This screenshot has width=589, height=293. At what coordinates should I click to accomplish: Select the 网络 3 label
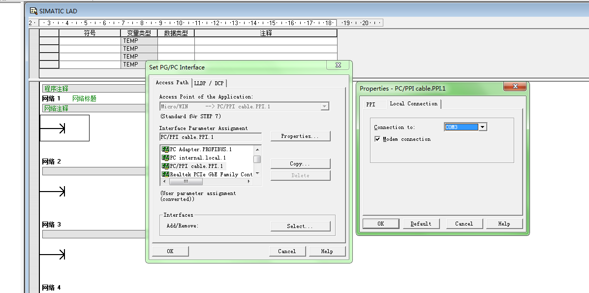click(51, 225)
